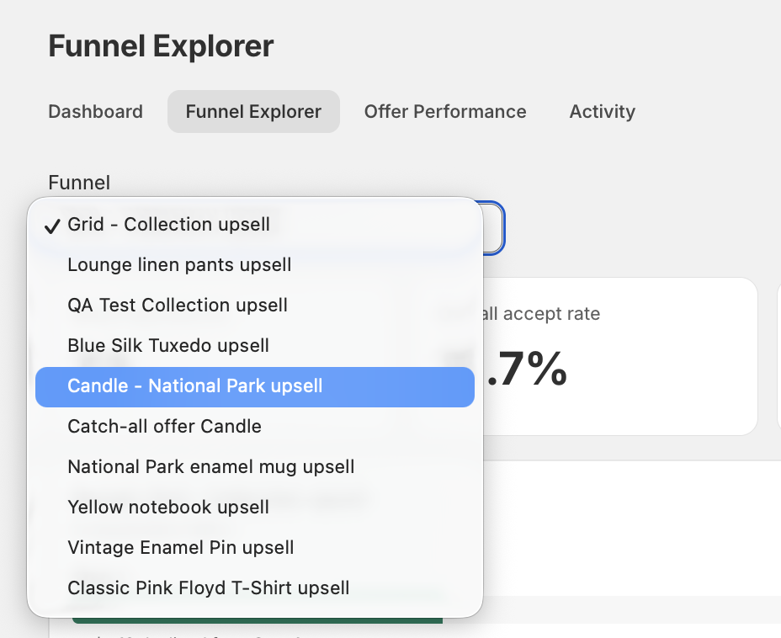Choose Lounge linen pants upsell
The image size is (781, 638).
pyautogui.click(x=254, y=265)
